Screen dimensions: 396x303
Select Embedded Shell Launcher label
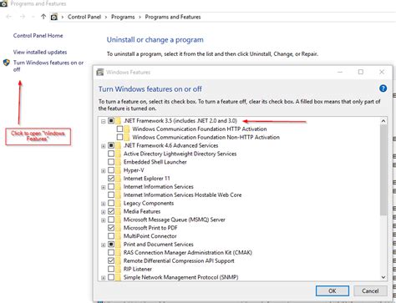coord(155,162)
